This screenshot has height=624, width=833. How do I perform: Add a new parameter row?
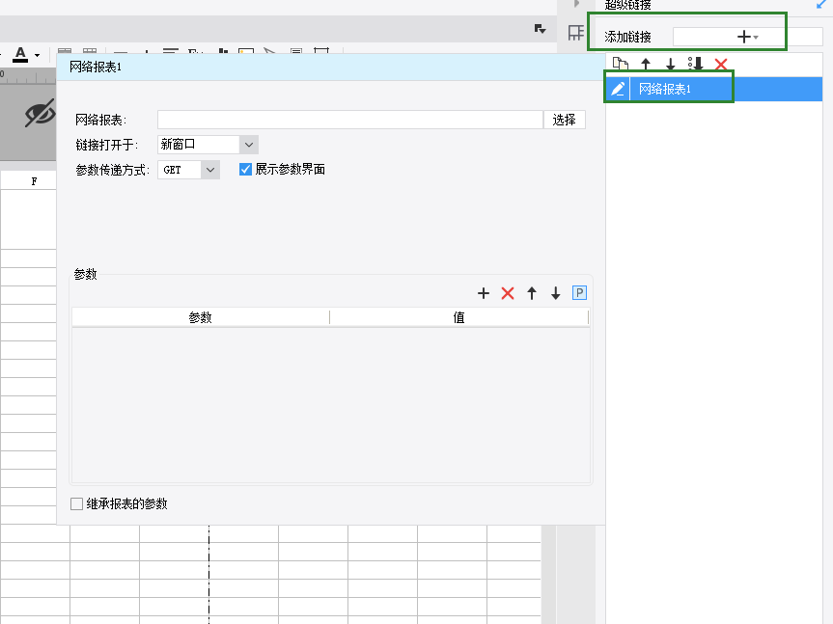coord(484,293)
